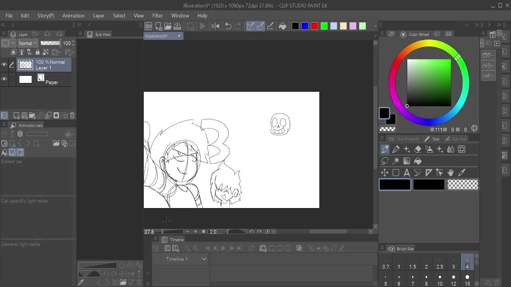This screenshot has width=511, height=287.
Task: Select brush size 10
Action: 440,280
